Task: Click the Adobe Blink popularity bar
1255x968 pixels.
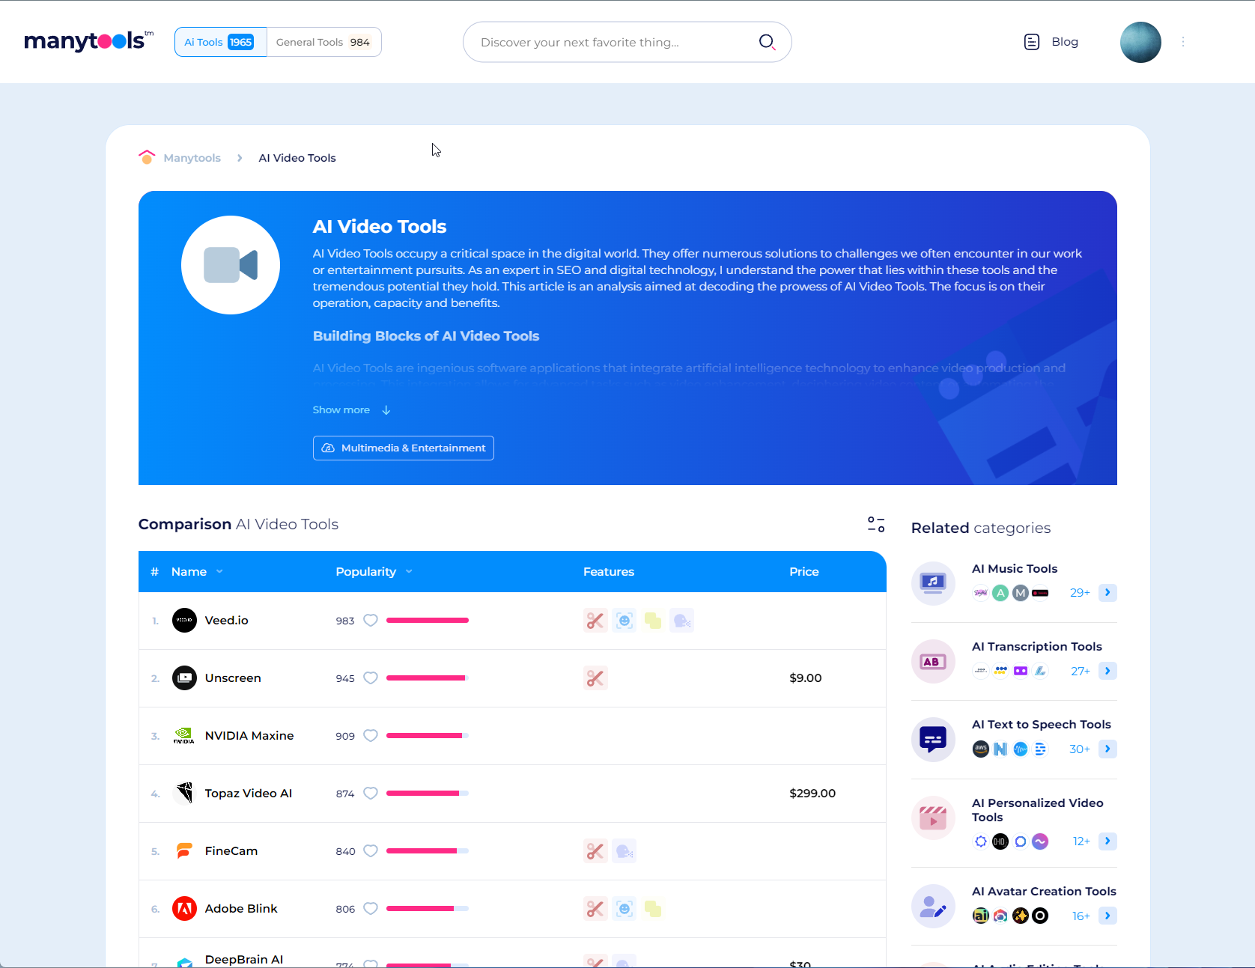Action: pos(428,909)
